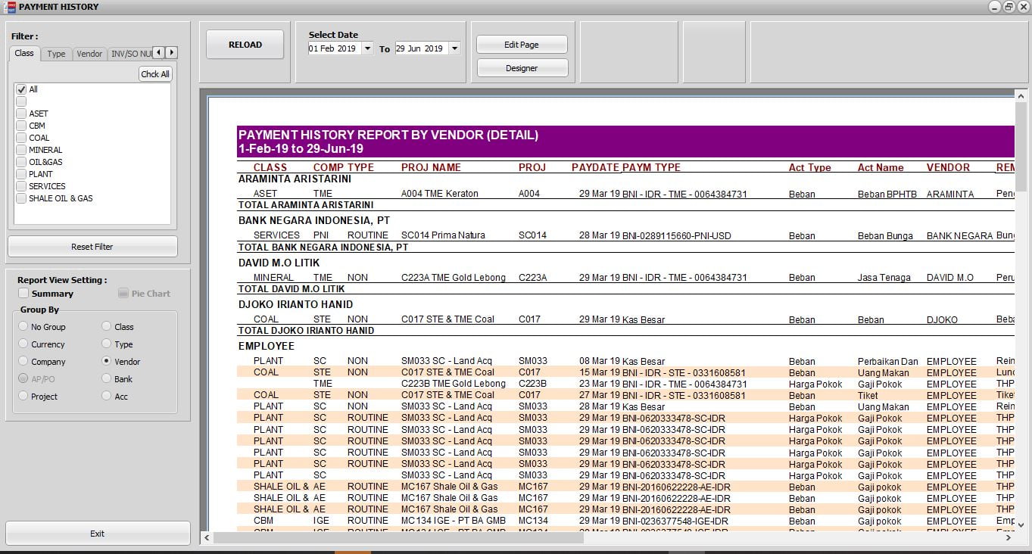The width and height of the screenshot is (1032, 554).
Task: Open the end date dropdown arrow
Action: tap(454, 48)
